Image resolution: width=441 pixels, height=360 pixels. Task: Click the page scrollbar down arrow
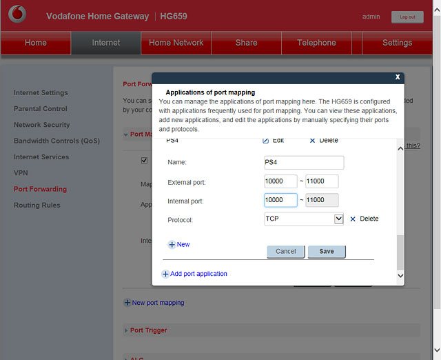pos(437,350)
